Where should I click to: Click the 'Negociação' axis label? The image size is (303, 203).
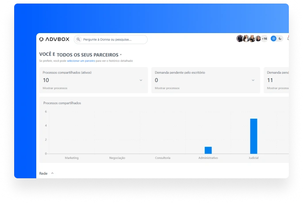pyautogui.click(x=117, y=158)
